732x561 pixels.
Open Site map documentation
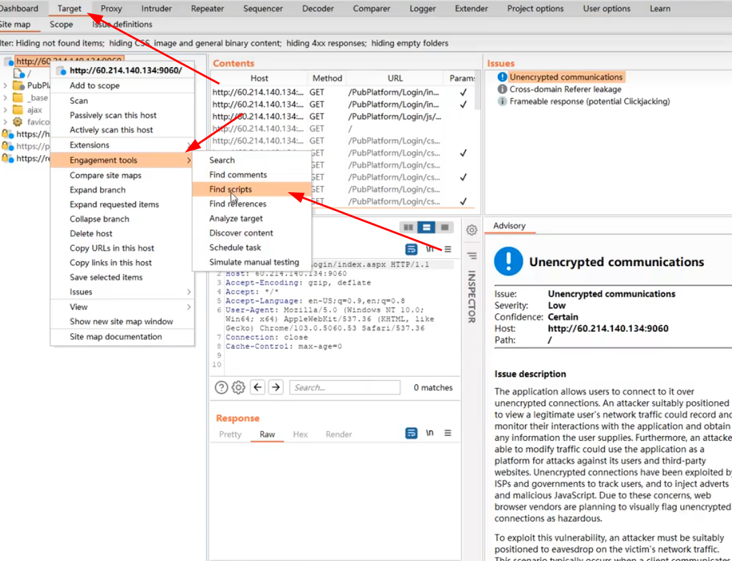[122, 337]
